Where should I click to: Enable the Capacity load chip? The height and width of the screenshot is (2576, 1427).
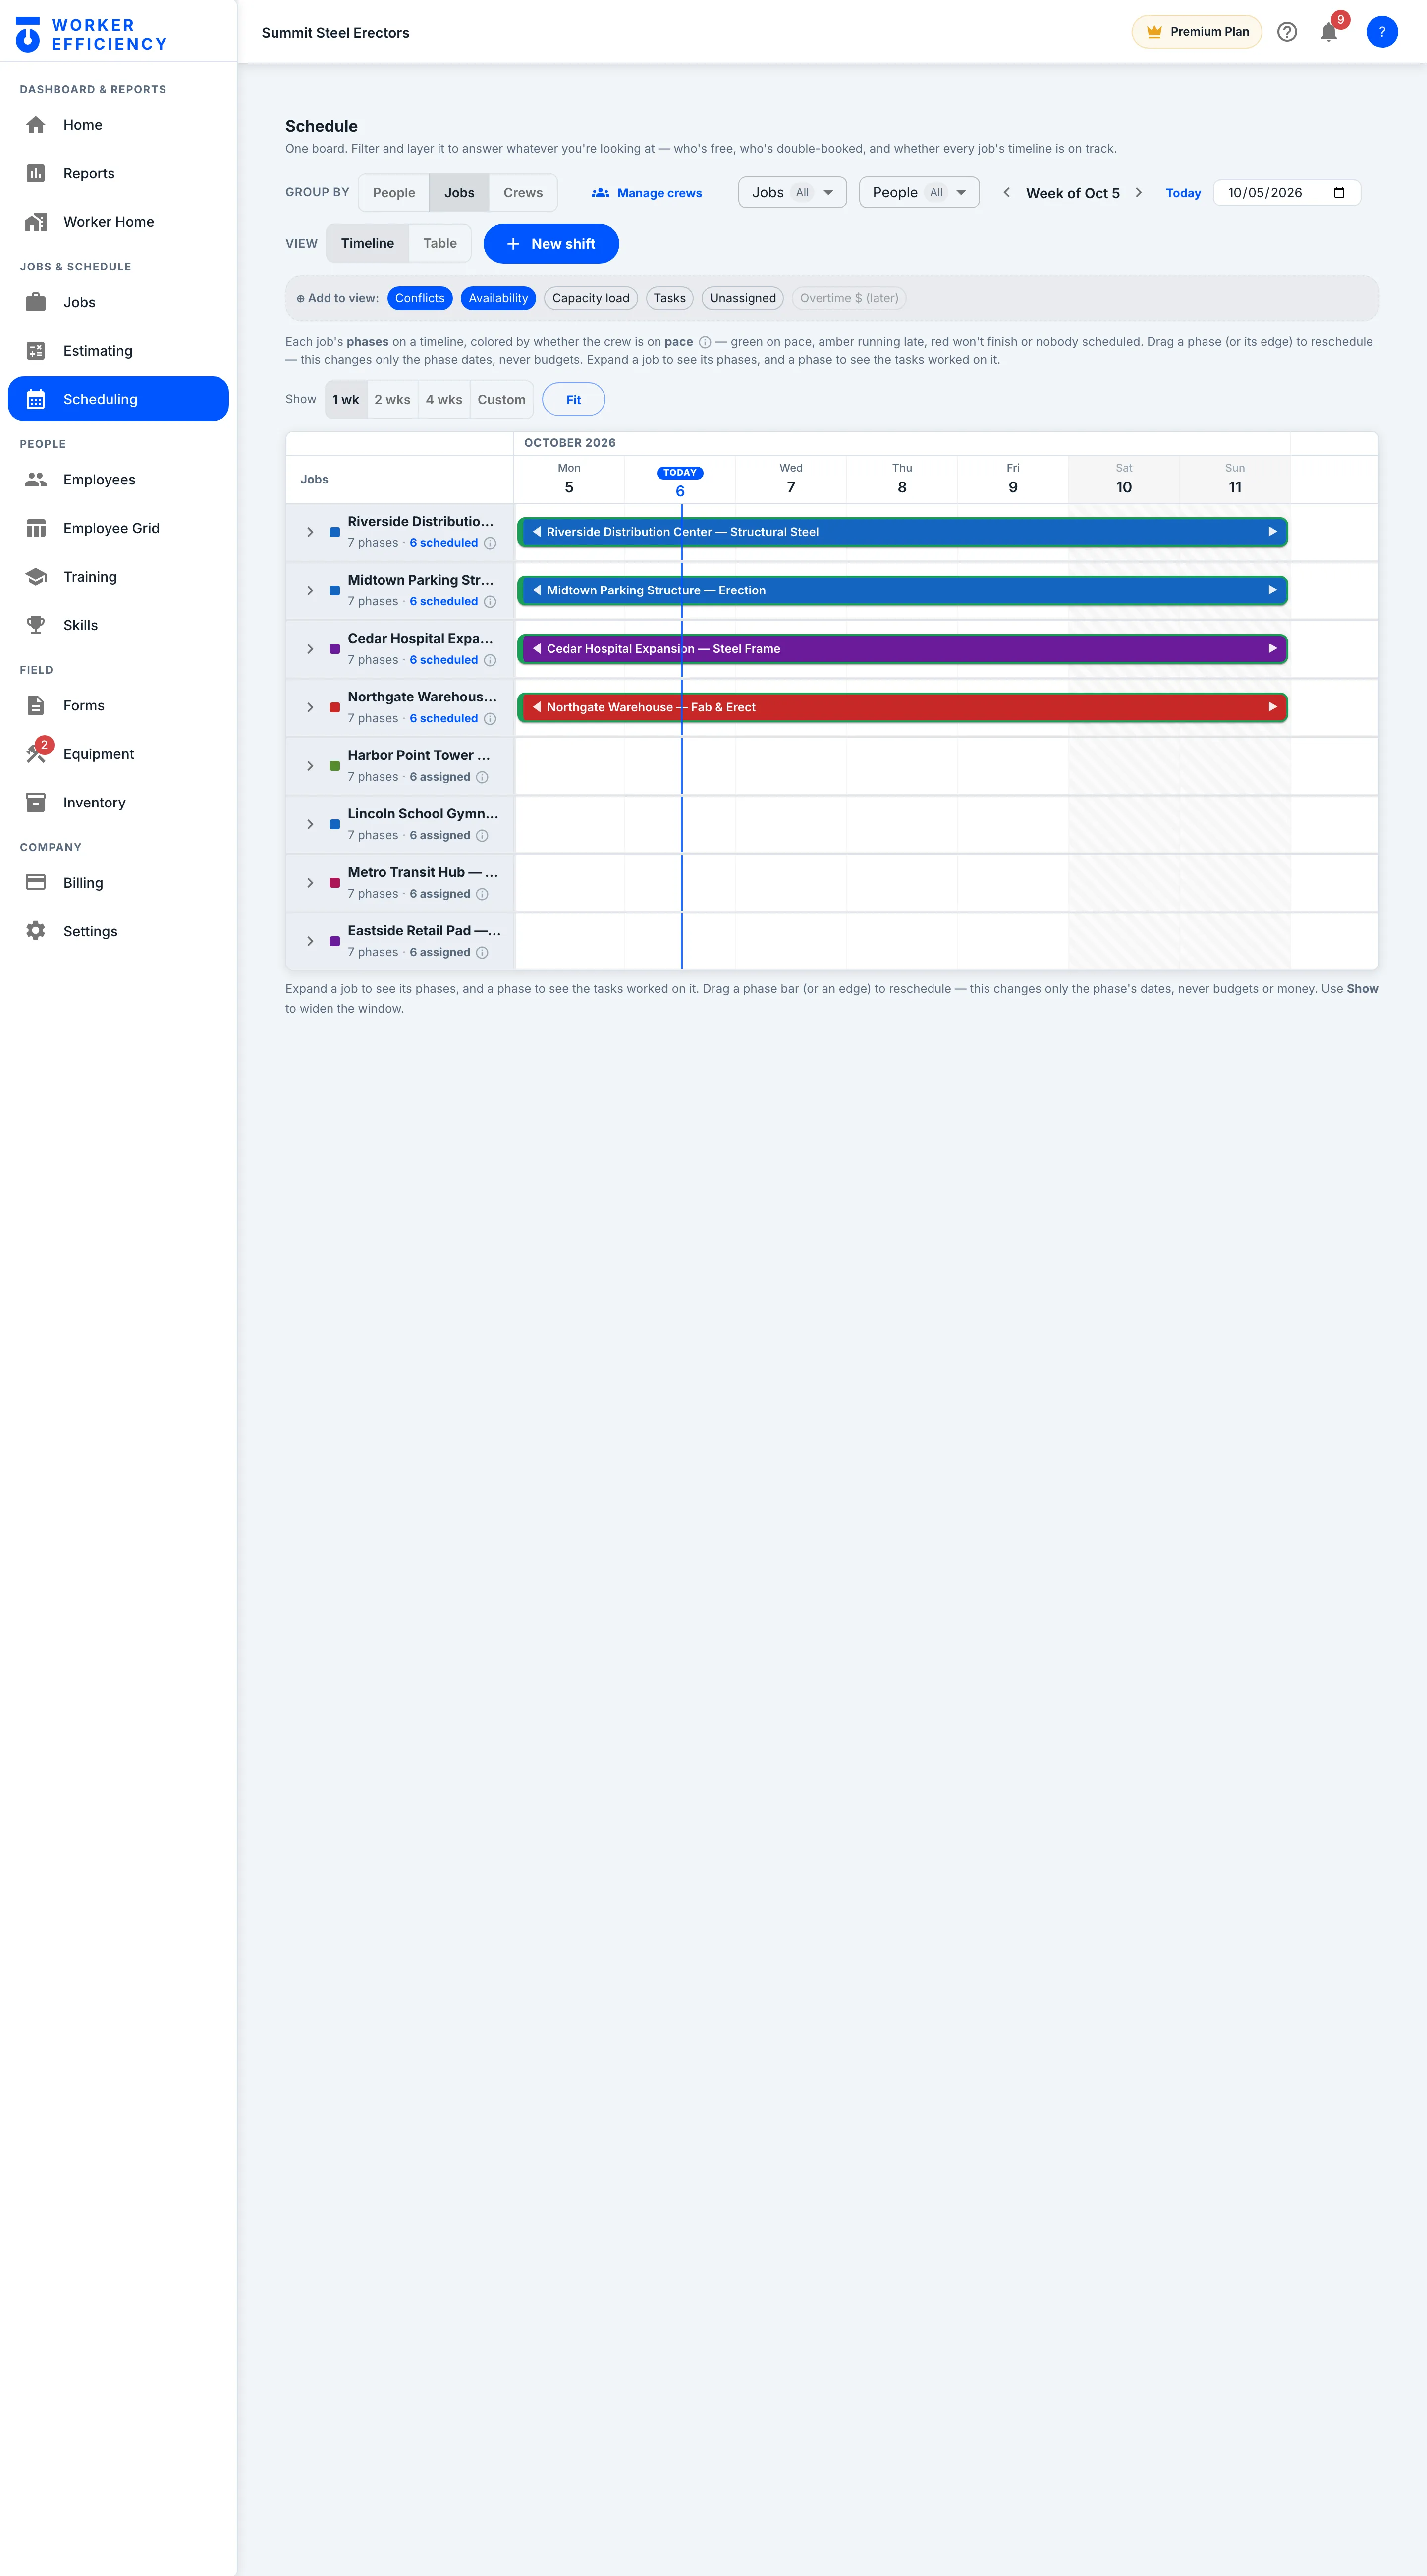click(591, 298)
